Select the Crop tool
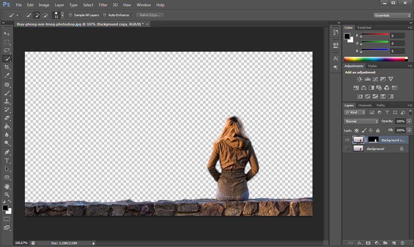This screenshot has width=414, height=247. click(x=7, y=67)
